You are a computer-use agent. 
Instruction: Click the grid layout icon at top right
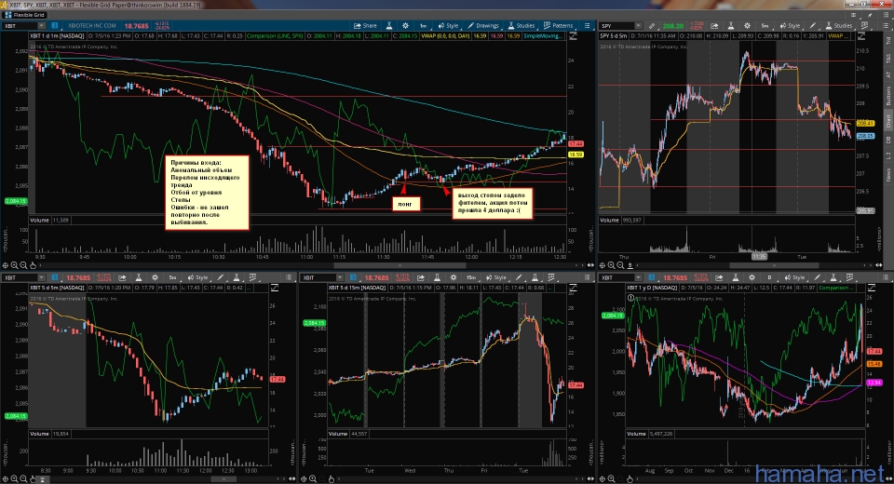tap(854, 16)
